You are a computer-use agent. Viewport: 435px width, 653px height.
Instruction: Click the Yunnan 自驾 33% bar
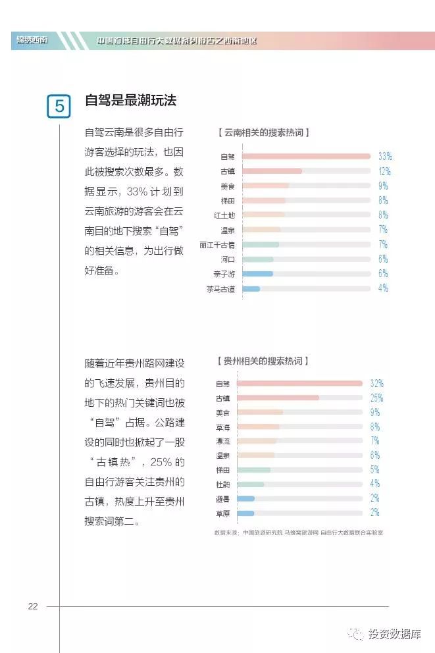click(x=307, y=156)
